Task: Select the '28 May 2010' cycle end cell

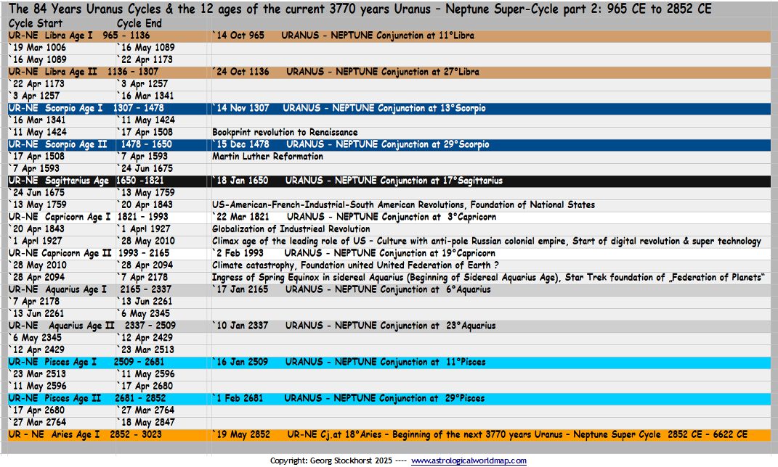Action: coord(146,241)
